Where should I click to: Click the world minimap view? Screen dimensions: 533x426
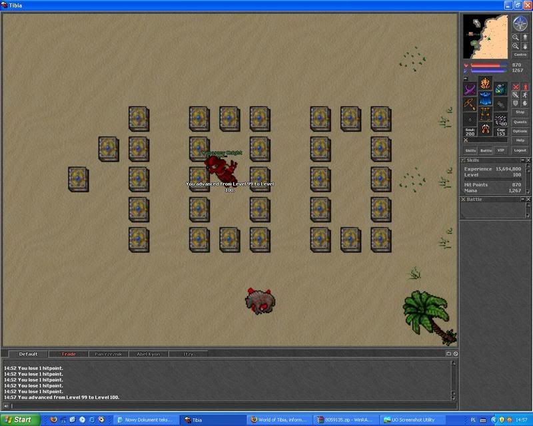click(x=486, y=37)
